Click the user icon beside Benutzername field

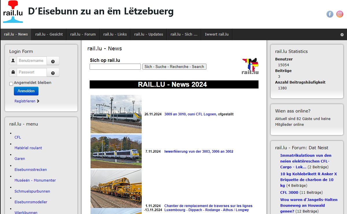pyautogui.click(x=13, y=61)
